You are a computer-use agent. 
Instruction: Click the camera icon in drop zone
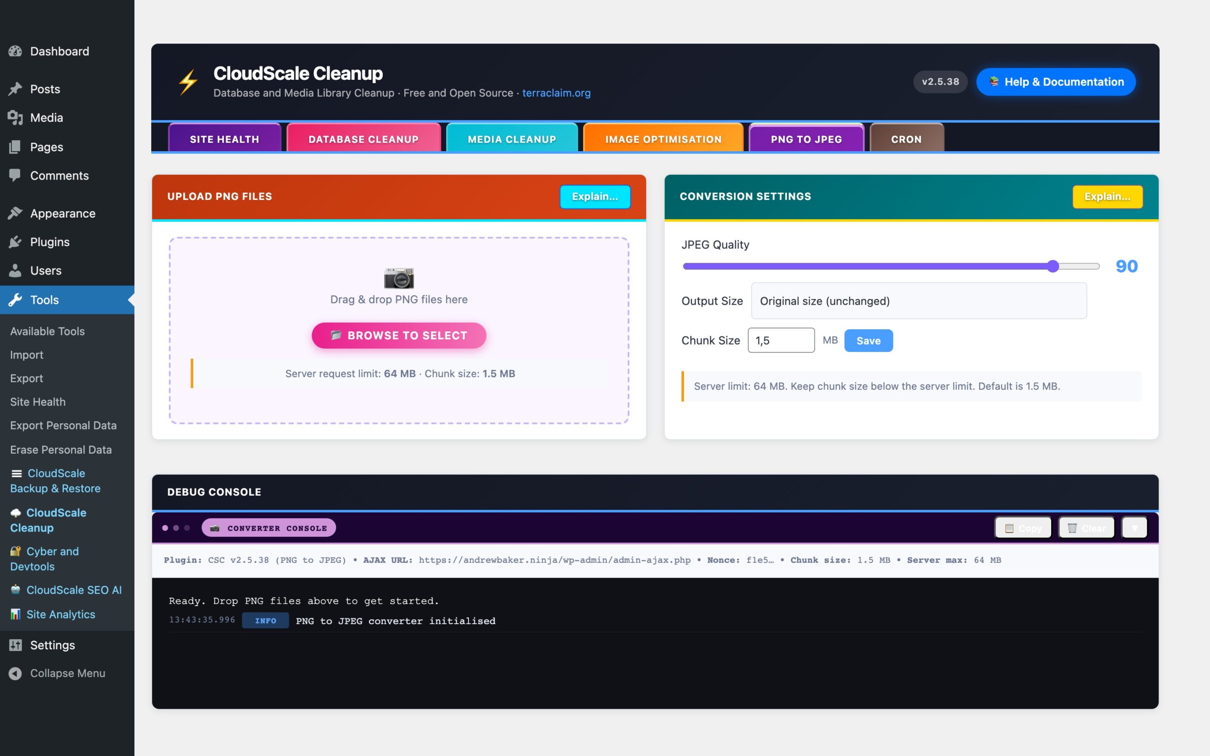(399, 278)
